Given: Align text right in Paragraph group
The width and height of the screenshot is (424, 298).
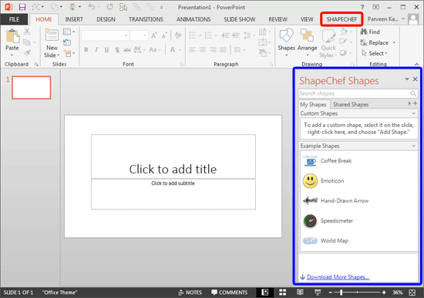Looking at the screenshot, I should tap(213, 50).
